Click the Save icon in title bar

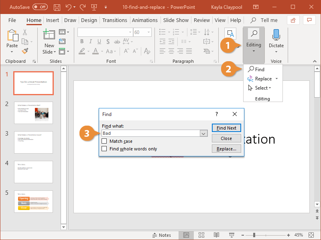tap(57, 7)
